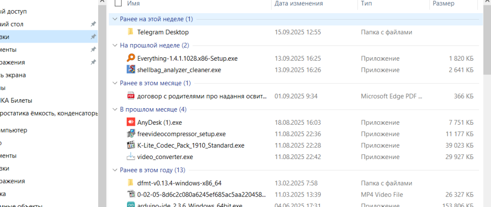This screenshot has height=207, width=491.
Task: Click the MP4 Video File type cell
Action: [382, 194]
